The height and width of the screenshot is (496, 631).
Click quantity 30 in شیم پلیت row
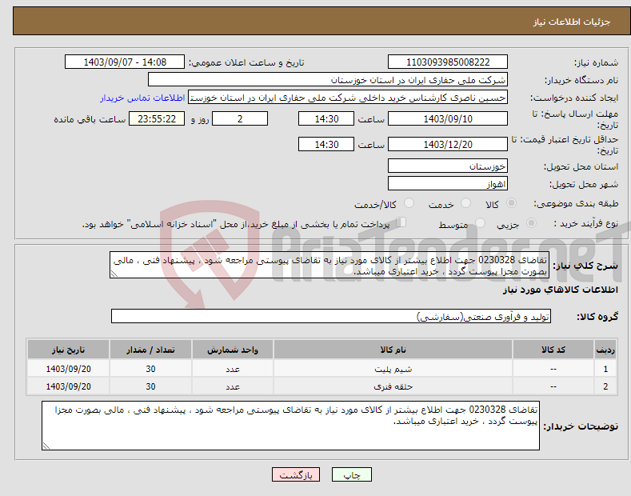[x=150, y=369]
